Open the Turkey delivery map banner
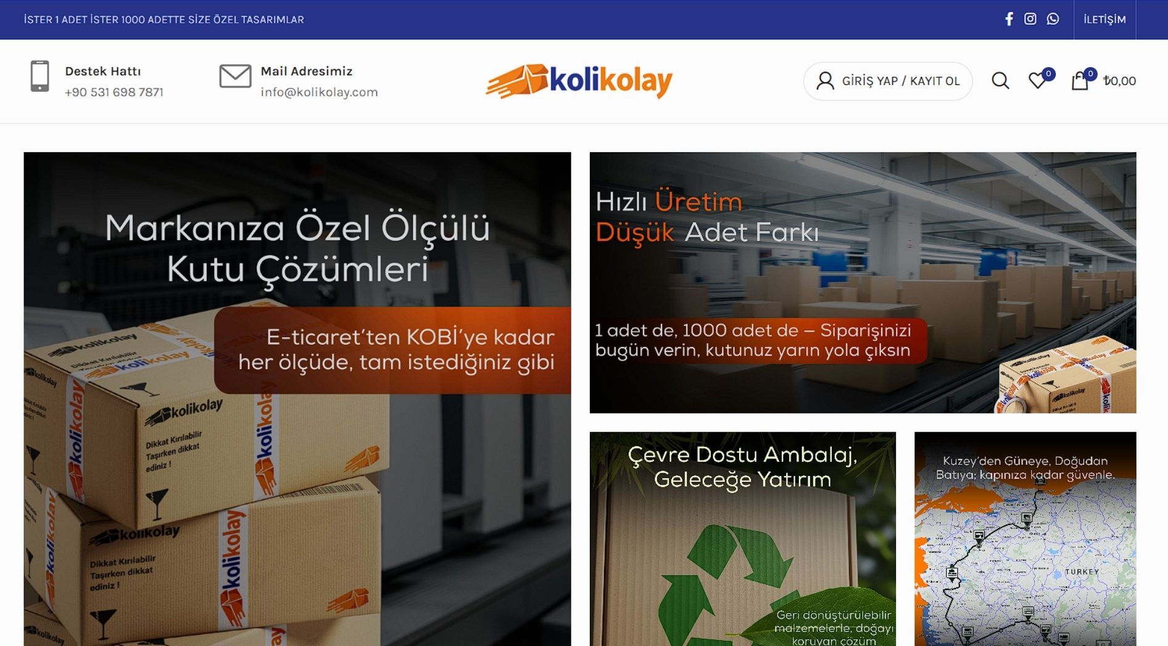This screenshot has height=646, width=1168. coord(1025,539)
